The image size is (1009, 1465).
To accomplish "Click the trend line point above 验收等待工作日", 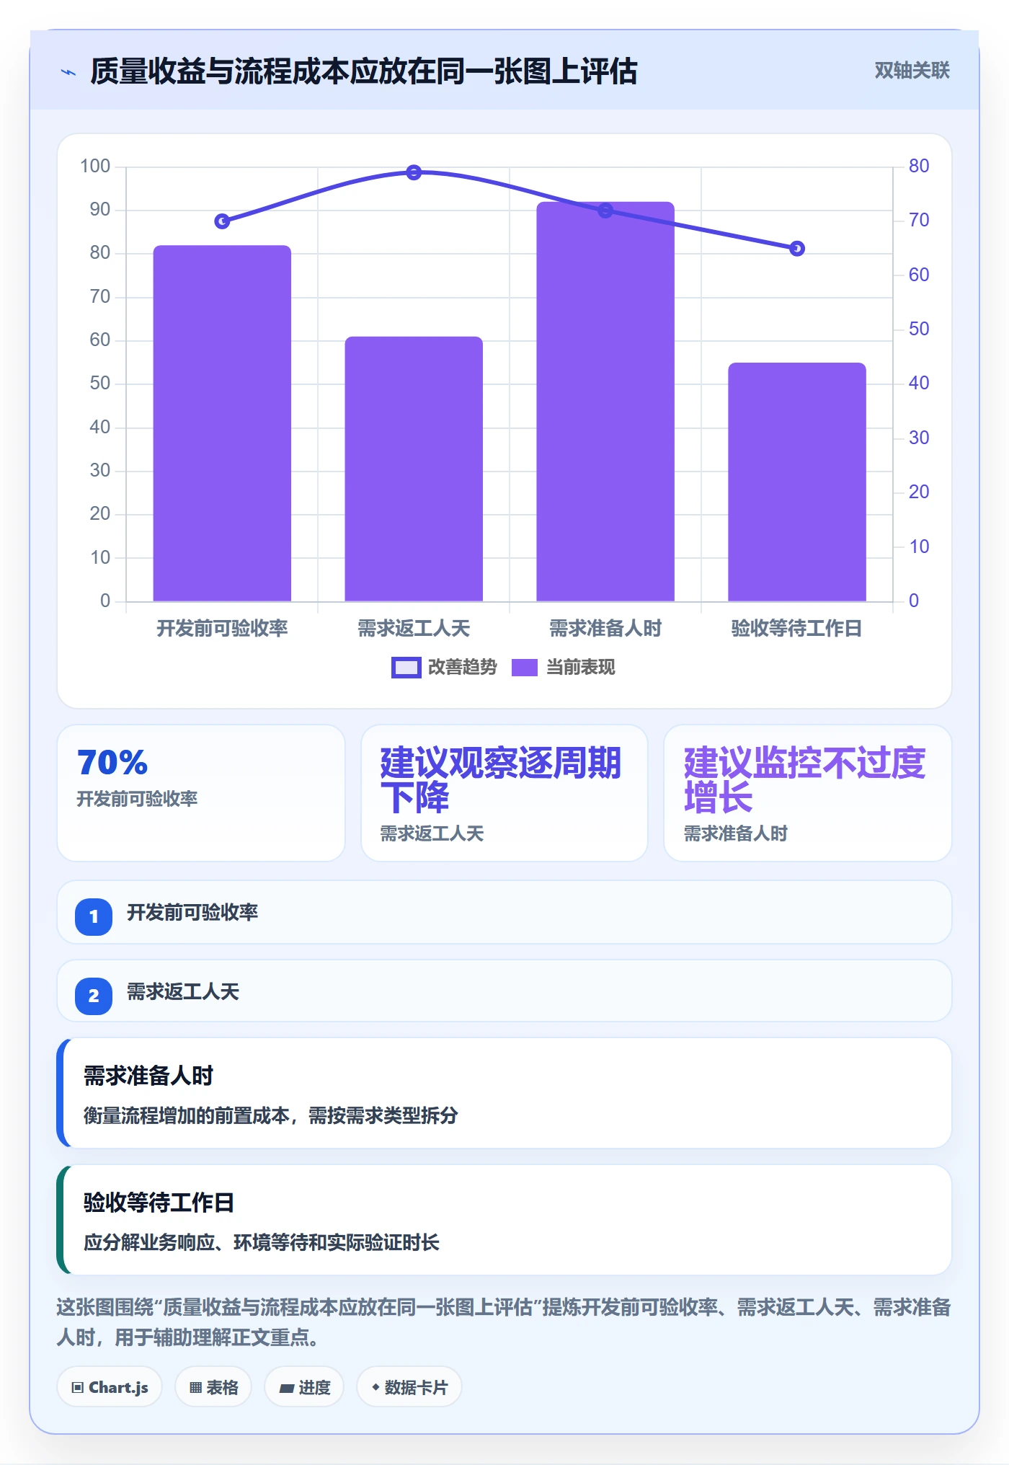I will 797,249.
